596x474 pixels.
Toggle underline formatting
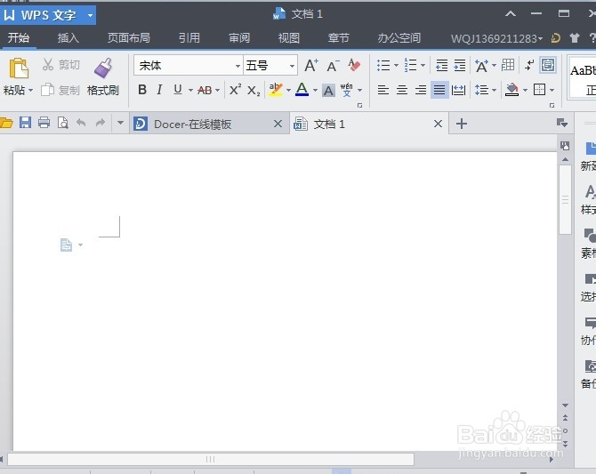(178, 90)
